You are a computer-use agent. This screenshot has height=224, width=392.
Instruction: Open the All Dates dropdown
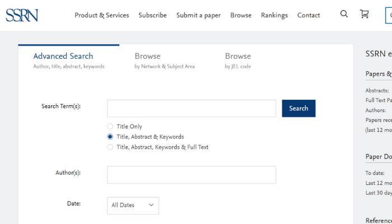[x=133, y=206]
